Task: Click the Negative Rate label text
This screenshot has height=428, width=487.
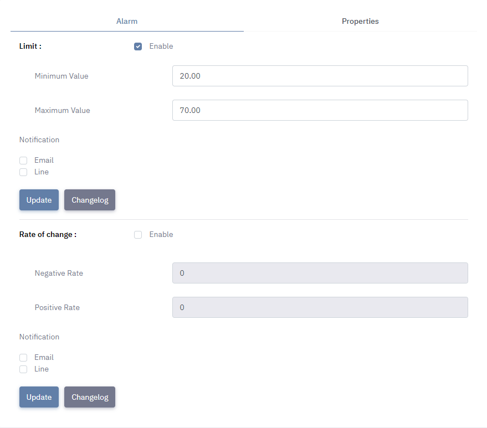Action: [x=59, y=273]
